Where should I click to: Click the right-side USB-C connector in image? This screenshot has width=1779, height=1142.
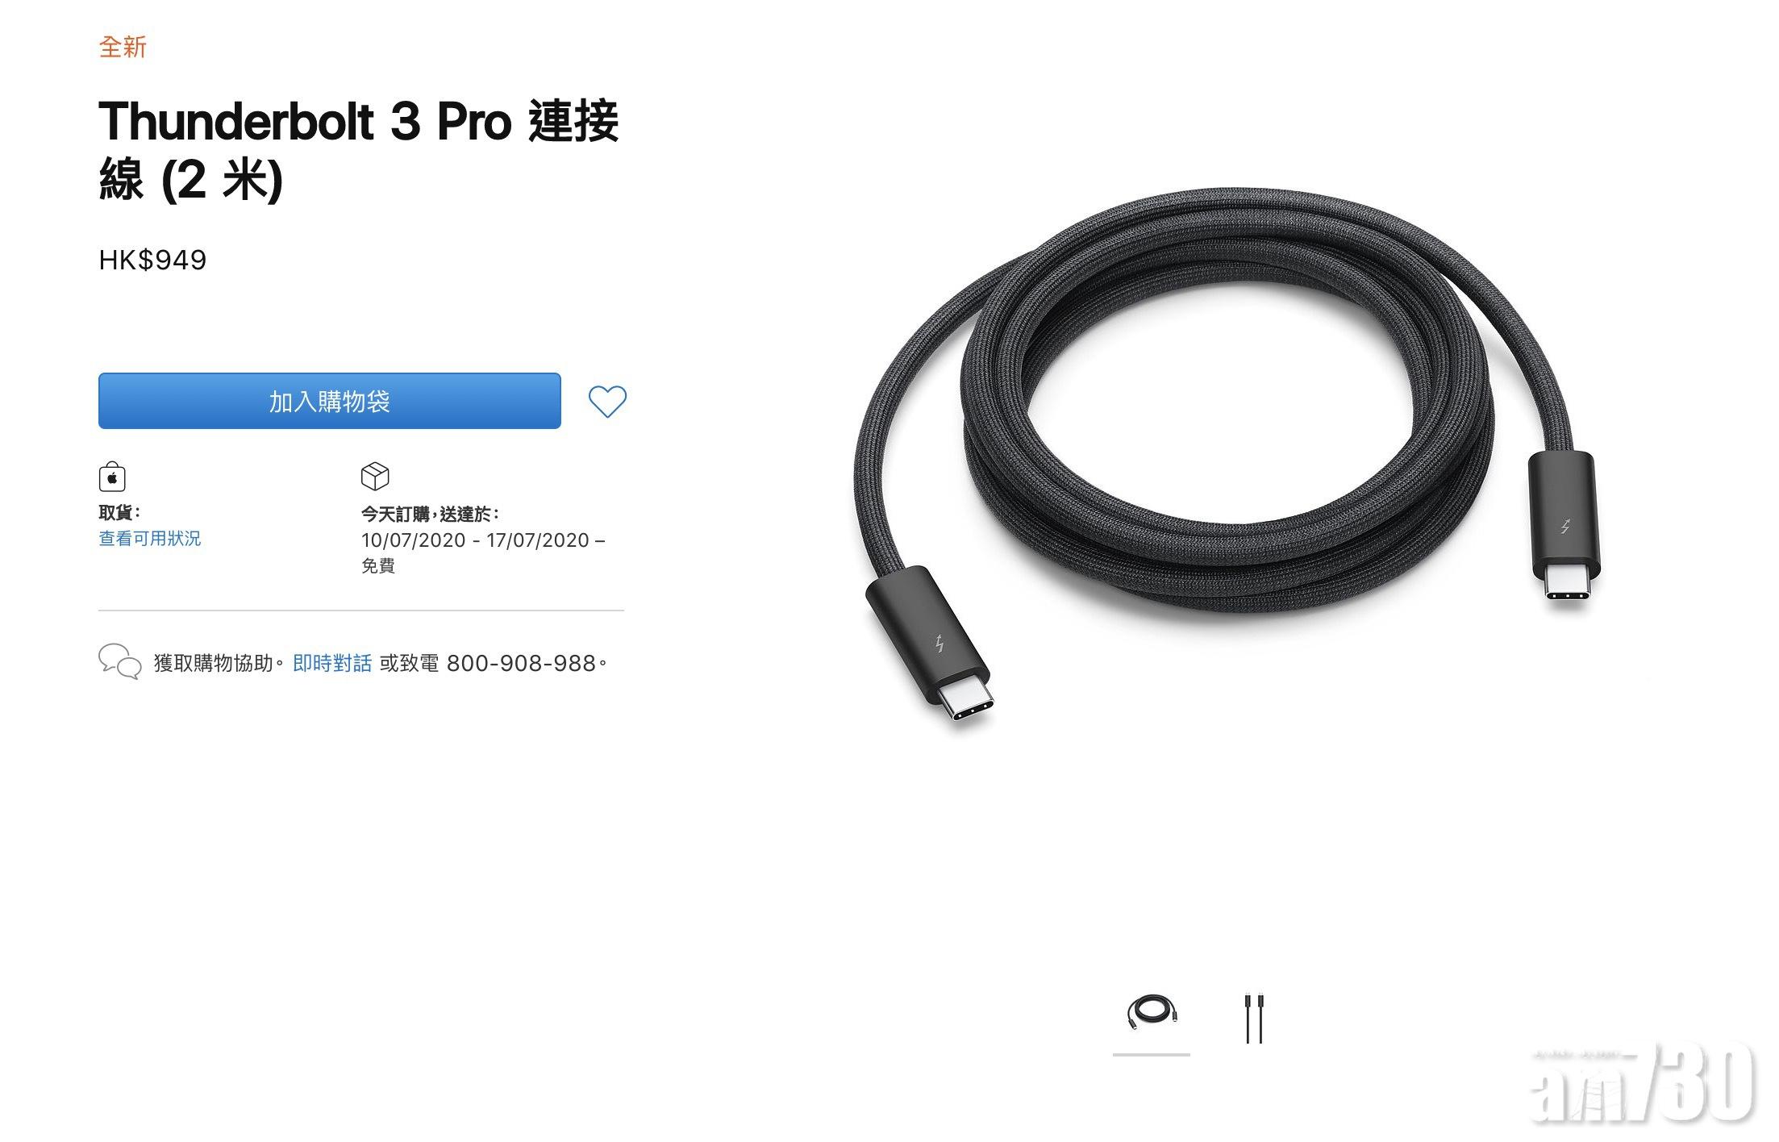(1564, 527)
